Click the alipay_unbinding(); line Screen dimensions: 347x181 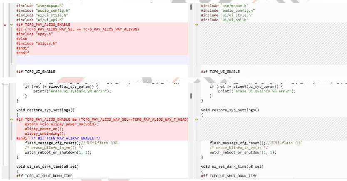click(45, 134)
